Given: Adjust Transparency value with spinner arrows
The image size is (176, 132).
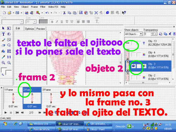Looking at the screenshot, I should 152,34.
